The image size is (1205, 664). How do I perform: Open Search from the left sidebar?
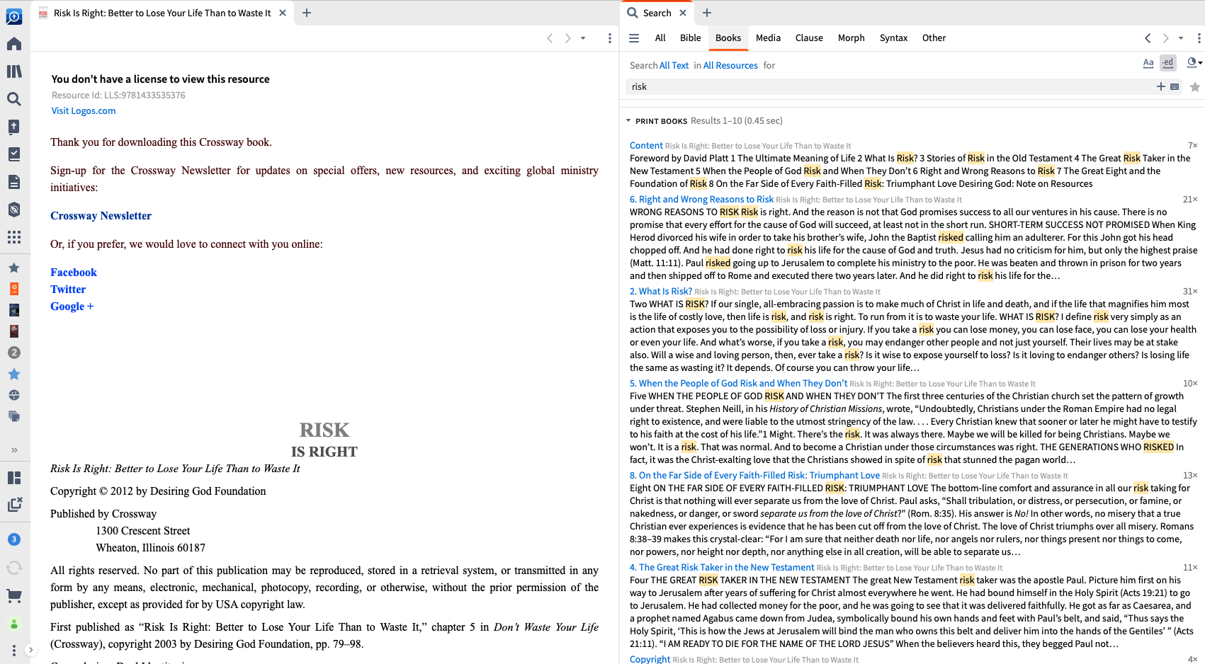pyautogui.click(x=14, y=99)
